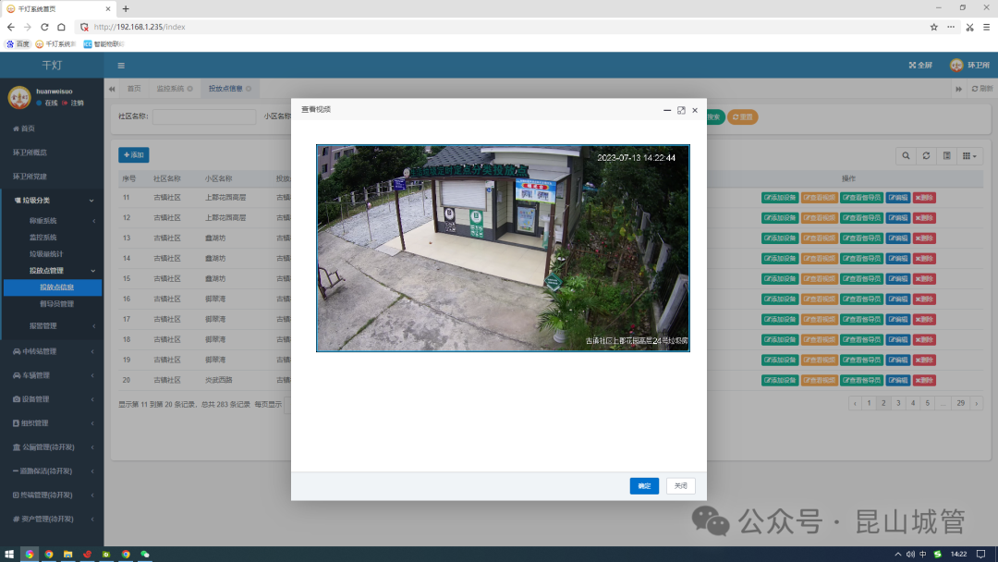Toggle the table card view icon
The image size is (998, 562).
pos(946,156)
